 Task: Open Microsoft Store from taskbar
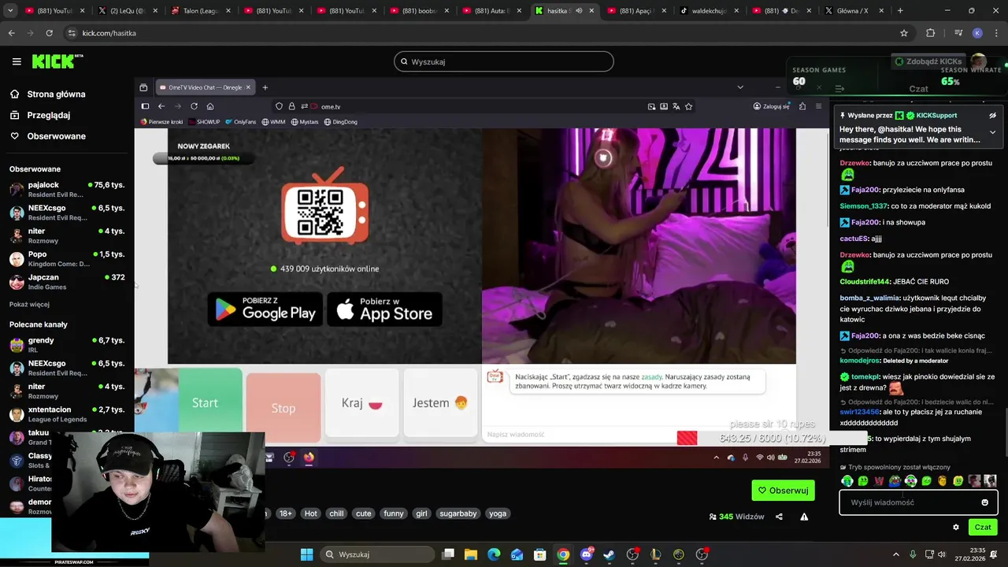tap(540, 554)
